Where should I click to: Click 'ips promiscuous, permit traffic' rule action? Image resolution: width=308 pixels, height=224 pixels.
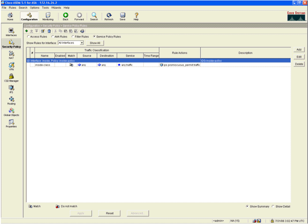tap(180, 65)
